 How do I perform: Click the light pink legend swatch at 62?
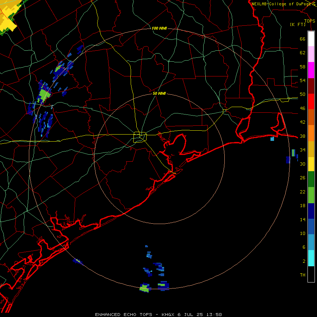[311, 54]
